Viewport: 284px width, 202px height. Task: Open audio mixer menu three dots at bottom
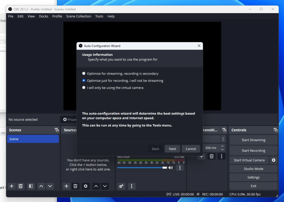point(132,186)
